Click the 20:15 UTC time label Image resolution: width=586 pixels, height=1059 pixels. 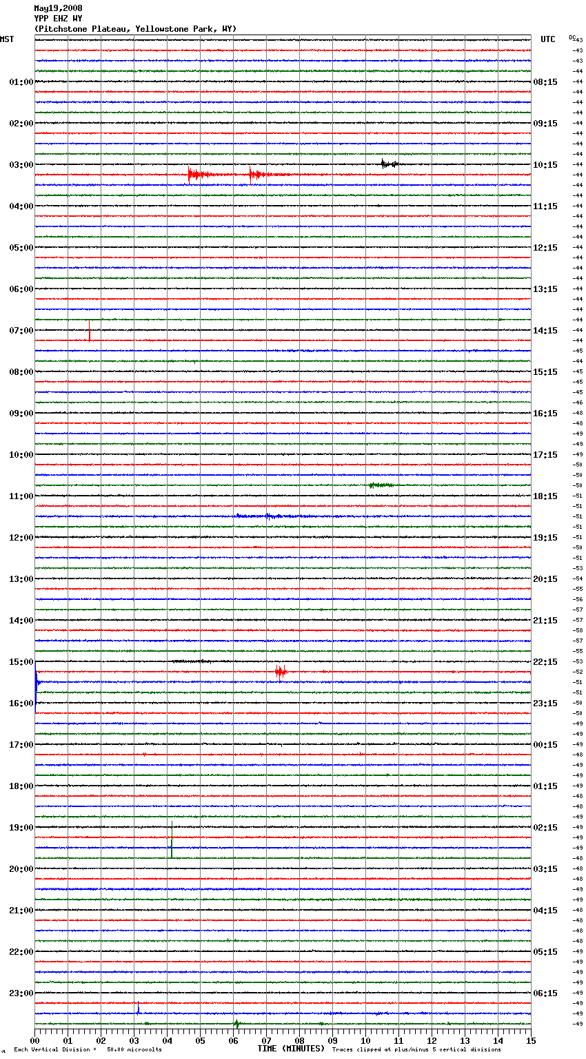click(545, 579)
